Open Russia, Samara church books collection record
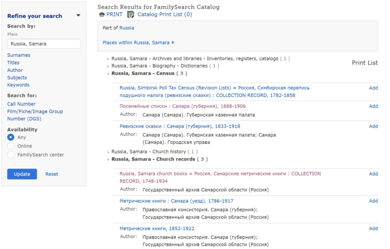Screen dimensions: 390x249 pyautogui.click(x=220, y=177)
